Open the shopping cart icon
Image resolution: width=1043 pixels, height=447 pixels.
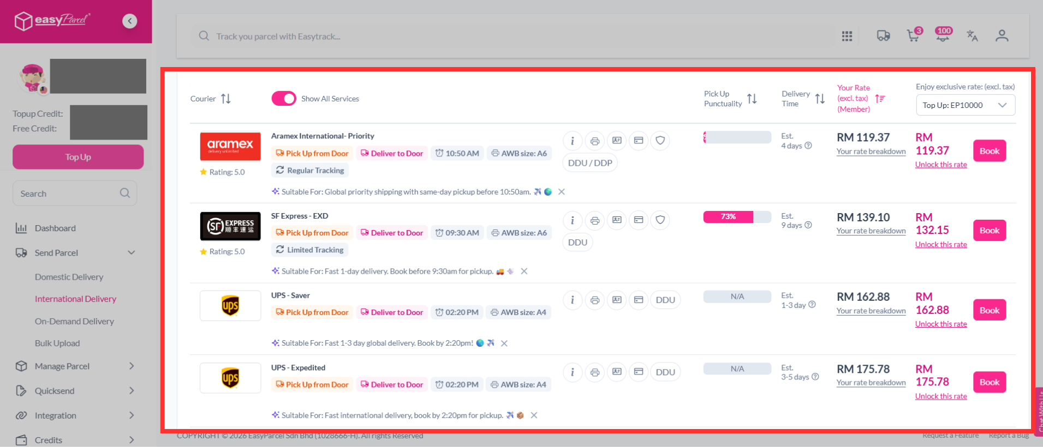(913, 36)
